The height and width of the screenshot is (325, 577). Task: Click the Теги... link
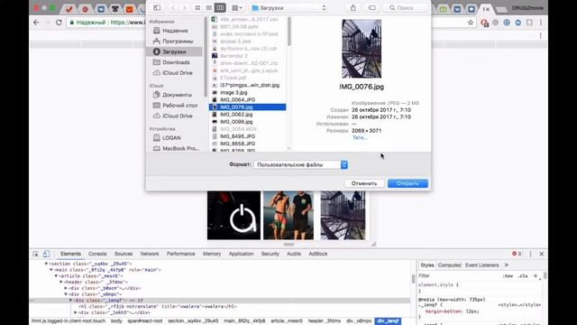coord(360,137)
